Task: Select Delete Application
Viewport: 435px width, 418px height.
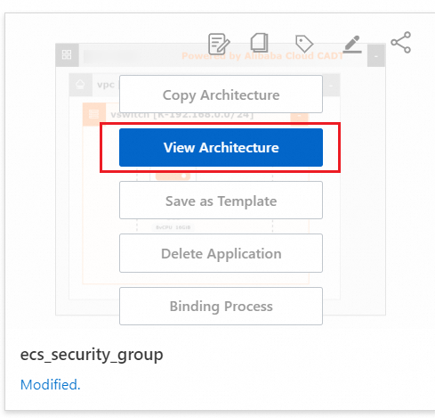Action: click(221, 253)
